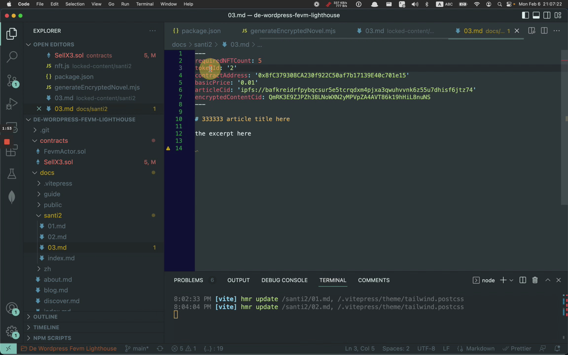Maximize the panel size chevron

pyautogui.click(x=548, y=280)
